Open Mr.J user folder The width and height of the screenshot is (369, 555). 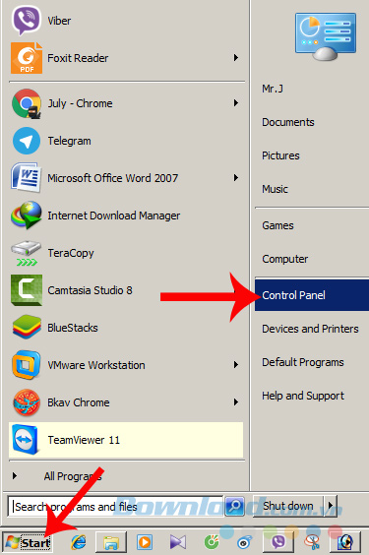pyautogui.click(x=273, y=89)
